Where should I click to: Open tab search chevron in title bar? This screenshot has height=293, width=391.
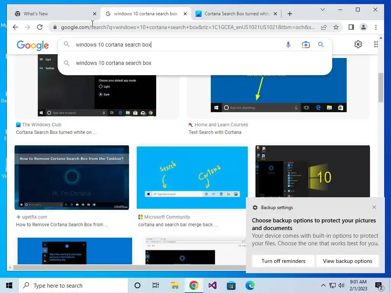322,10
